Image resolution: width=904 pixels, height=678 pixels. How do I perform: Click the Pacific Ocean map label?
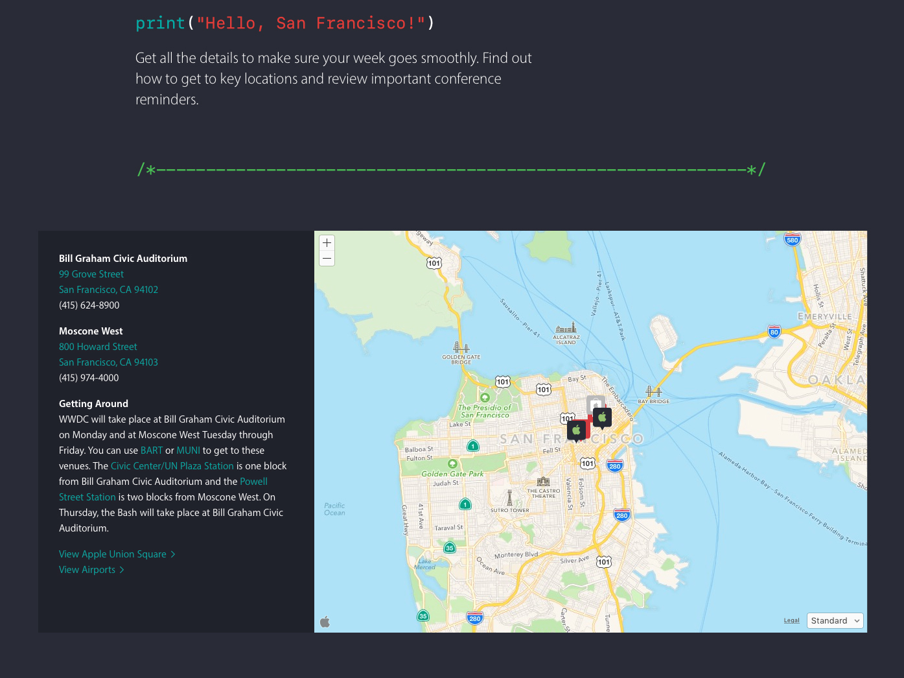(x=334, y=509)
